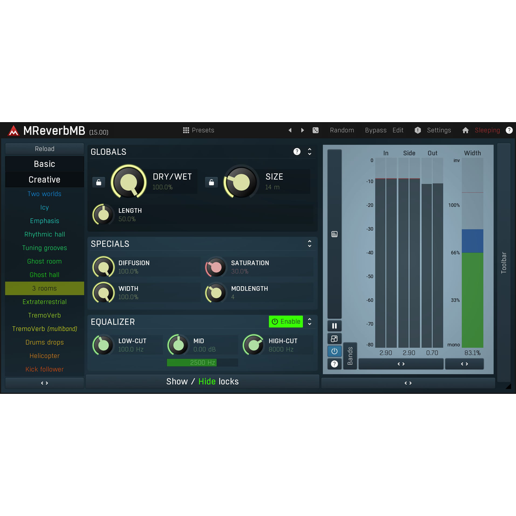Collapse the Equalizer section

click(310, 322)
